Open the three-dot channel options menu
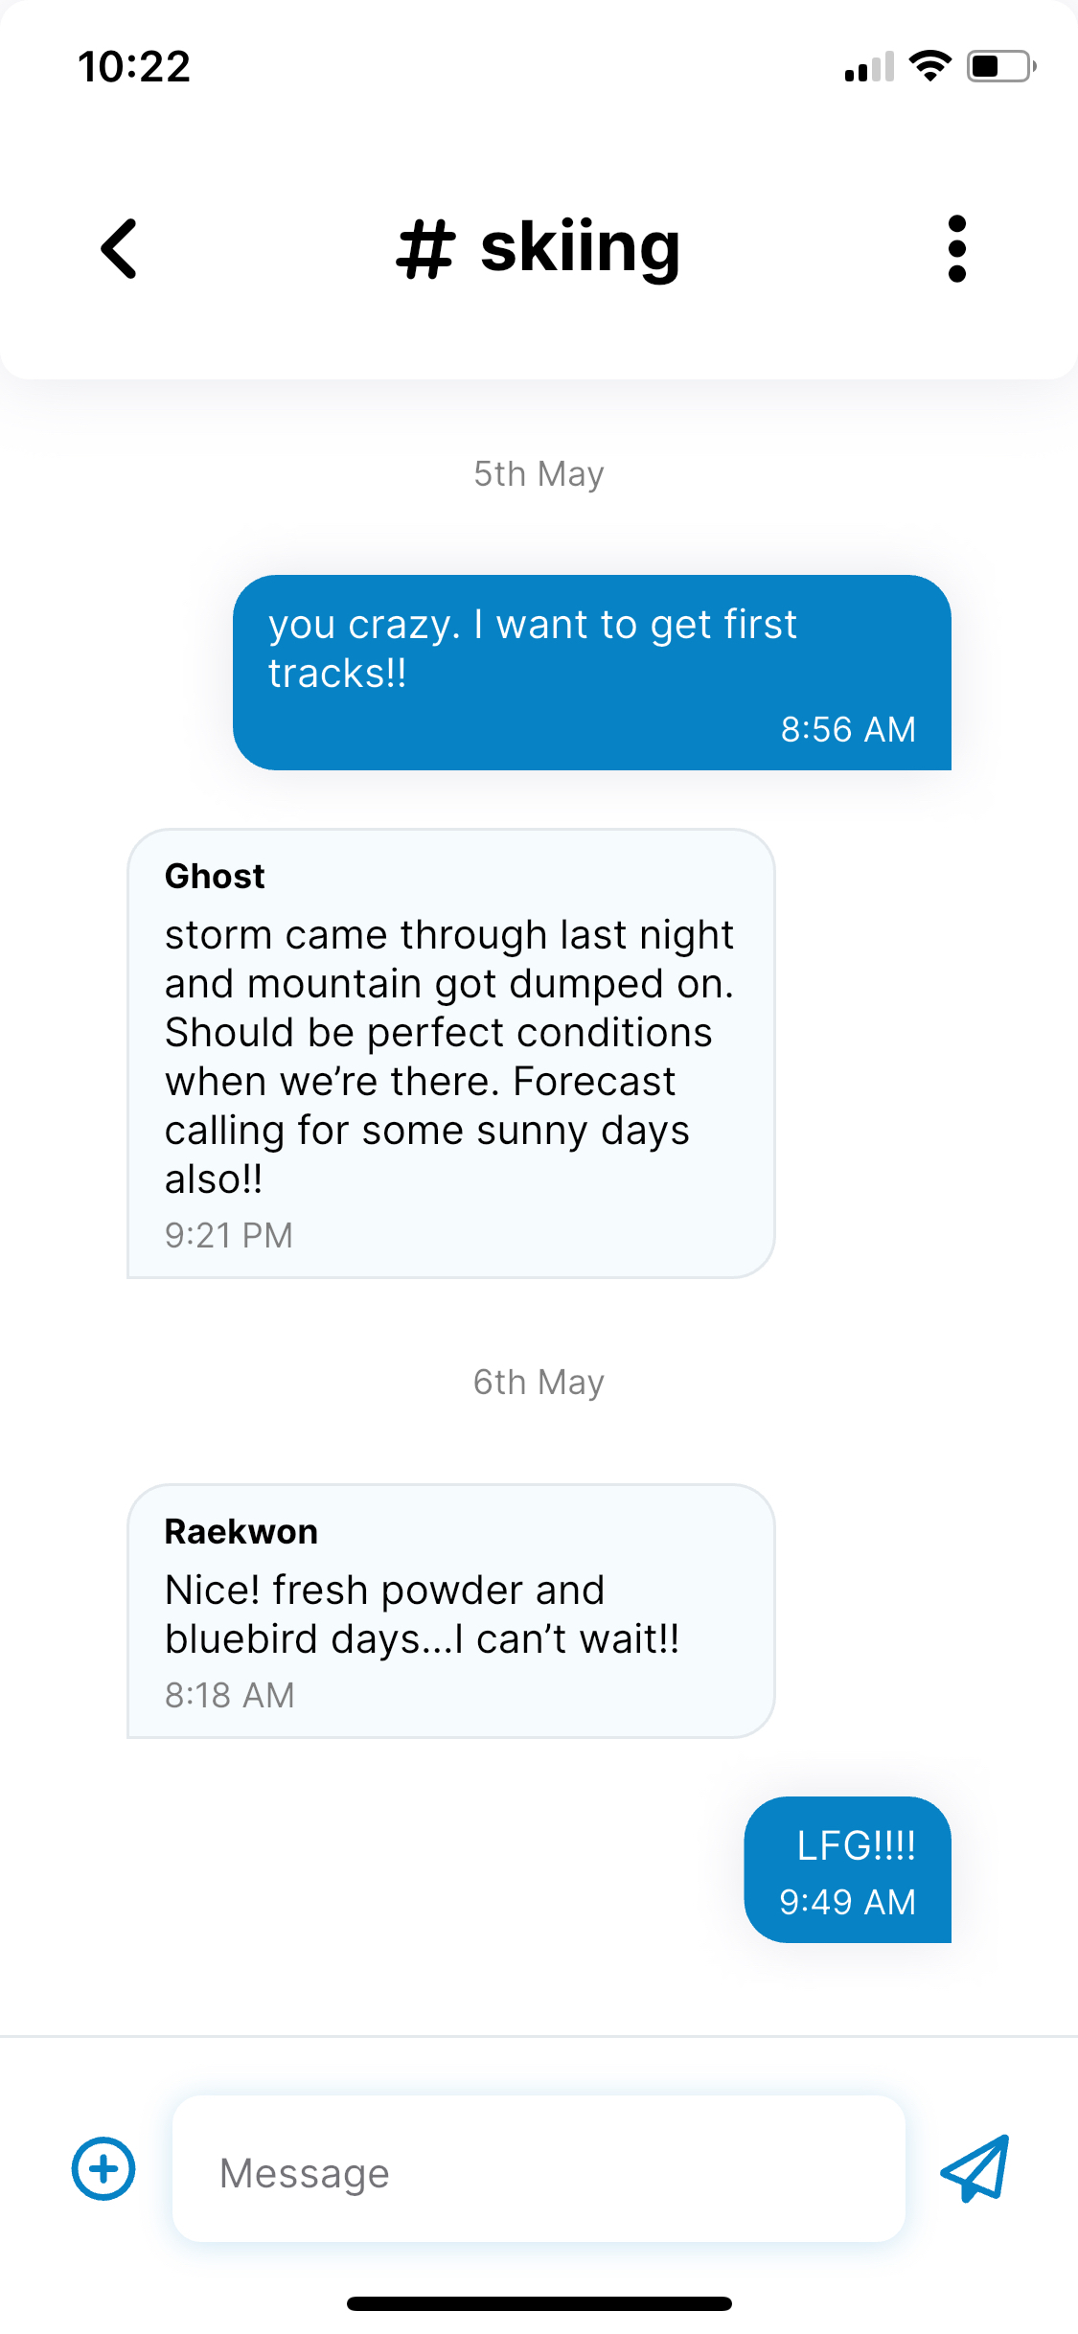The width and height of the screenshot is (1078, 2334). click(956, 249)
